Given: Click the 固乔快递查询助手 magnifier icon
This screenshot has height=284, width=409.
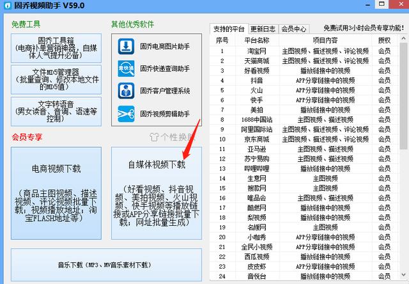Looking at the screenshot, I should pyautogui.click(x=126, y=68).
